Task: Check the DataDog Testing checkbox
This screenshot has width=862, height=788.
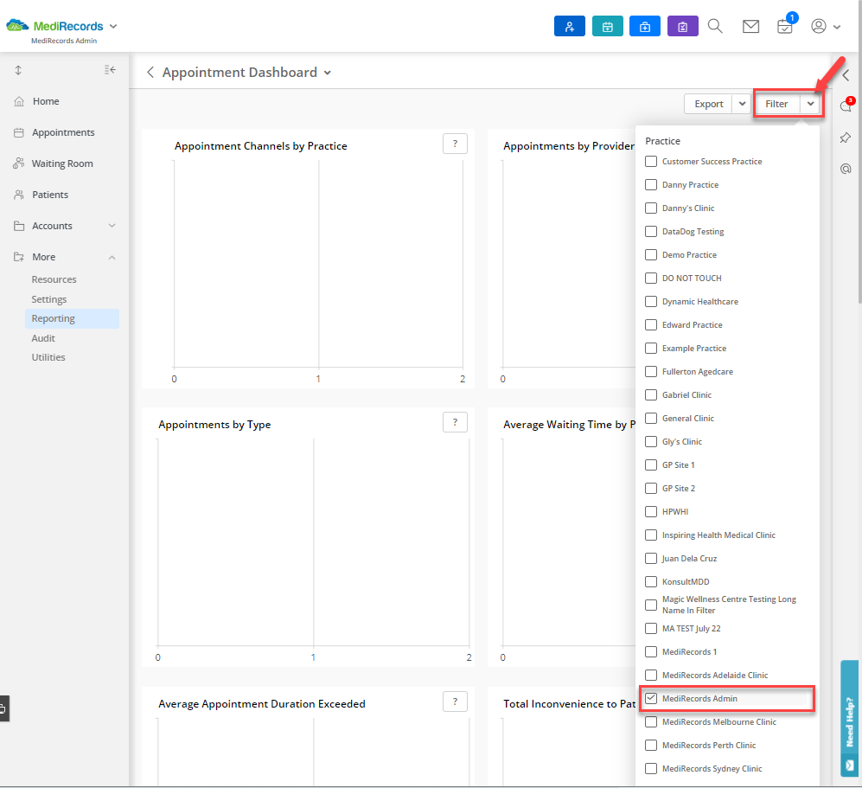Action: coord(651,232)
